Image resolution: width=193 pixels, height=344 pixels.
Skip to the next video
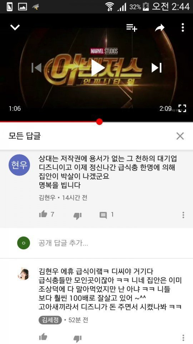157,68
